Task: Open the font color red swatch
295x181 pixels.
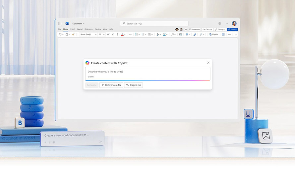Action: click(122, 34)
